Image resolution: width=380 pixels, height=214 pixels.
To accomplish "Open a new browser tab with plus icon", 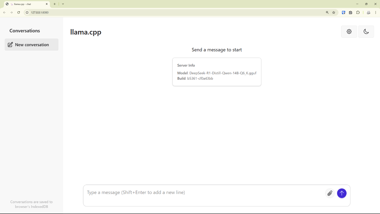I will pyautogui.click(x=55, y=4).
